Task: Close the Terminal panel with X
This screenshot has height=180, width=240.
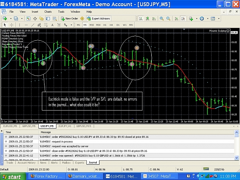Action: [2, 131]
